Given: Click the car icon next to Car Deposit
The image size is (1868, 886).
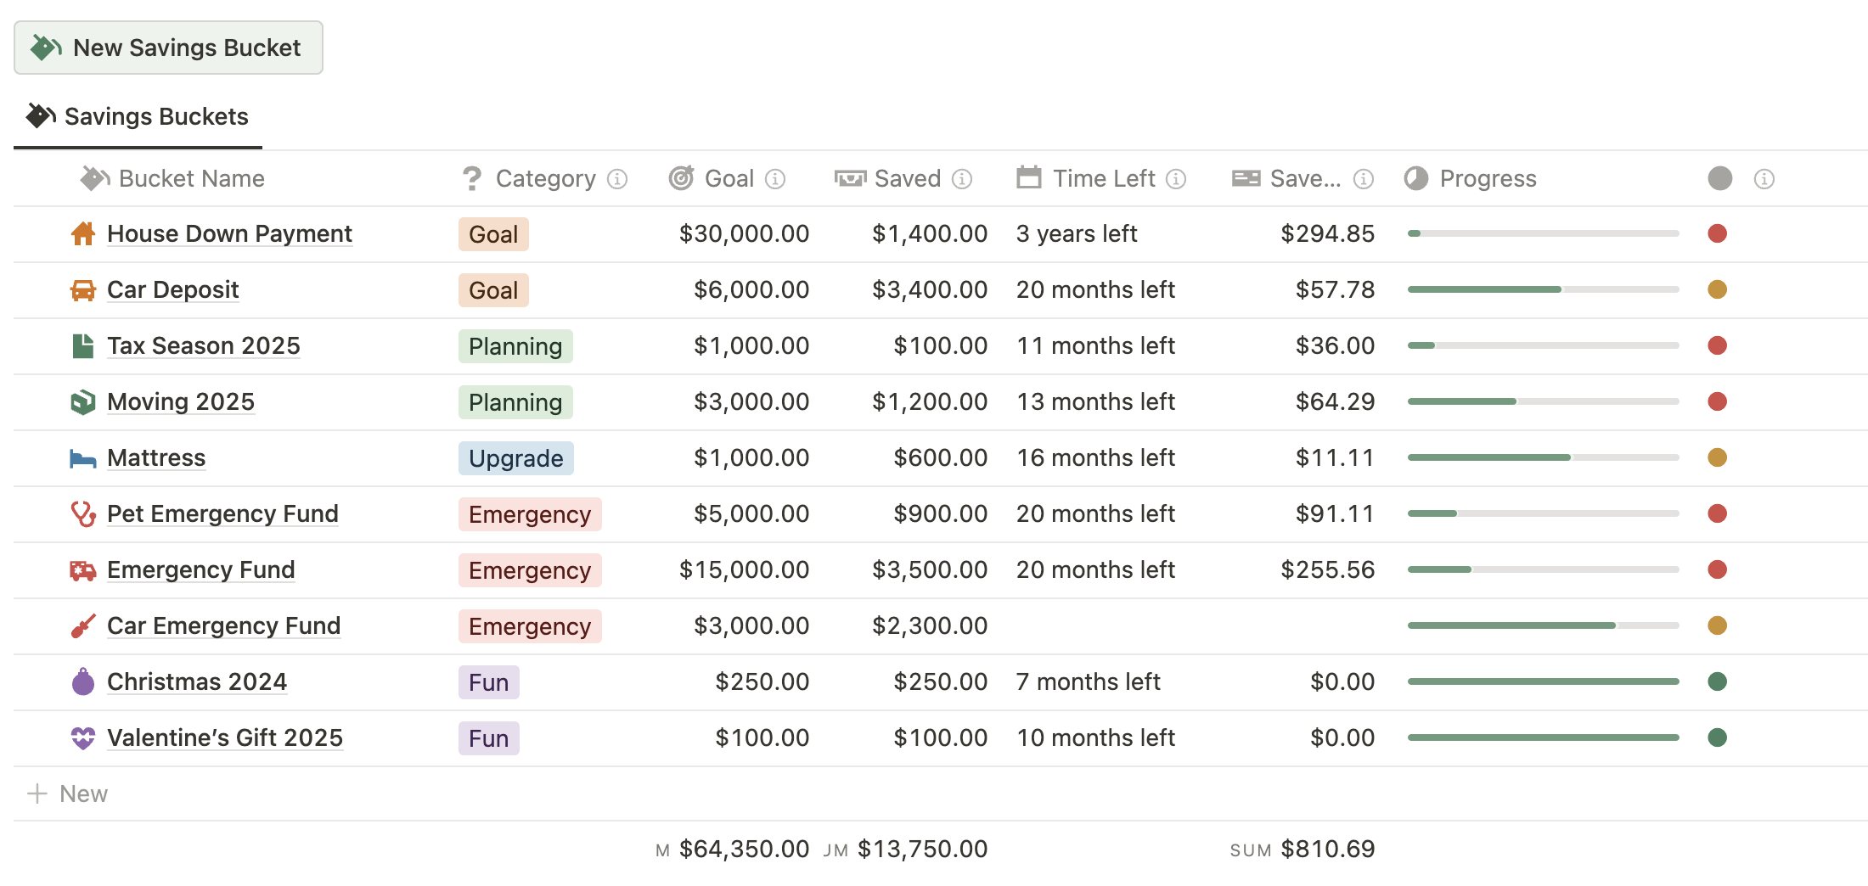Looking at the screenshot, I should click(x=82, y=289).
